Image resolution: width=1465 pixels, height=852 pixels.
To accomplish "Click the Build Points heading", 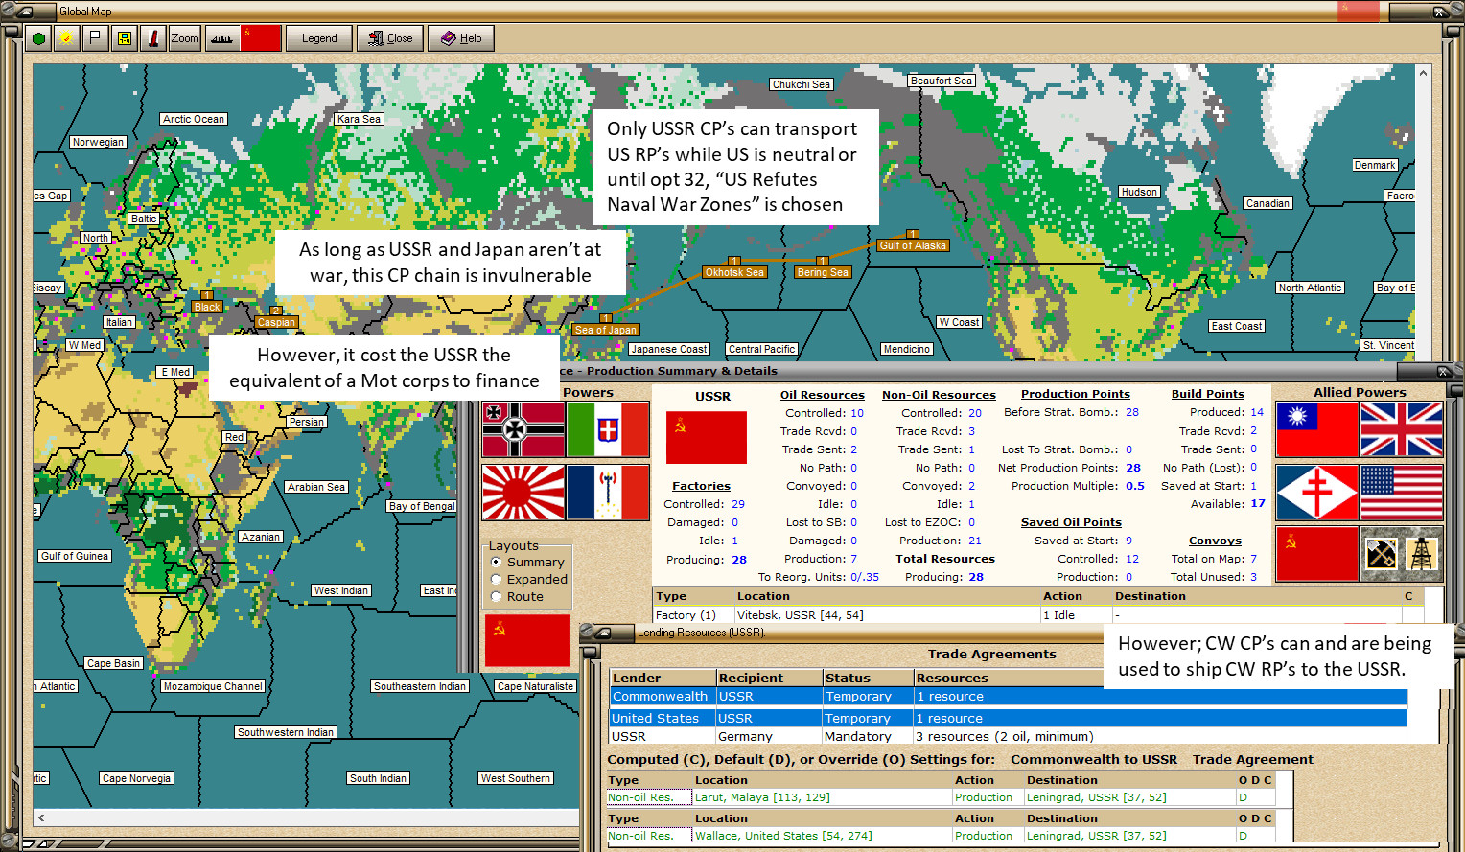I will point(1208,394).
